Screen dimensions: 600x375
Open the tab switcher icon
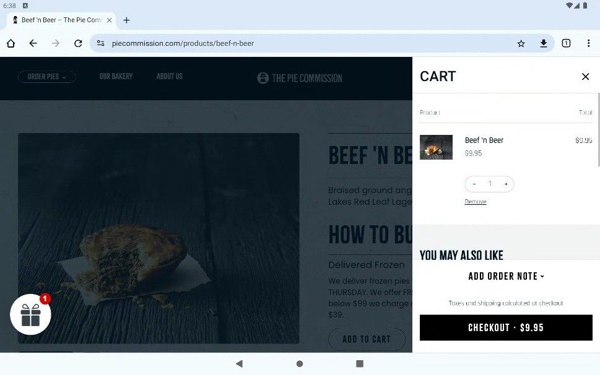pos(566,43)
